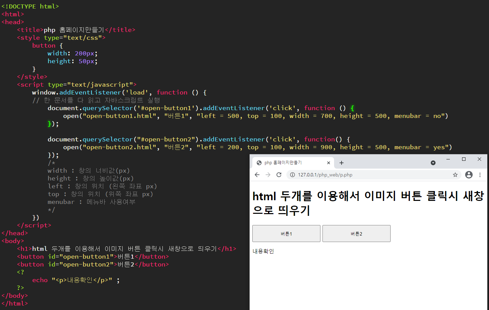This screenshot has height=310, width=489.
Task: Click the <h1> line in the code
Action: point(126,249)
